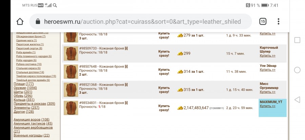The image size is (305, 140).
Task: Open the Плащи (177) category
Action: tap(24, 84)
